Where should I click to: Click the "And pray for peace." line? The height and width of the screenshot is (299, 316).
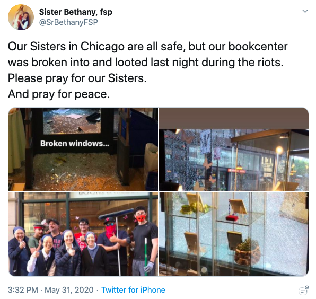coord(59,94)
